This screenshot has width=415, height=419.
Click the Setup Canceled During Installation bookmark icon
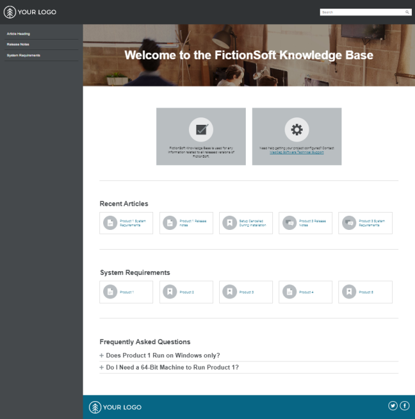pos(229,223)
